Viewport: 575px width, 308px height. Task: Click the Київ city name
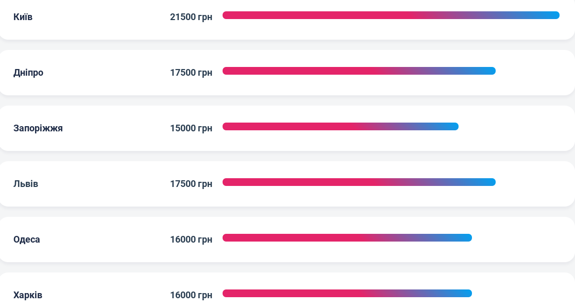23,17
